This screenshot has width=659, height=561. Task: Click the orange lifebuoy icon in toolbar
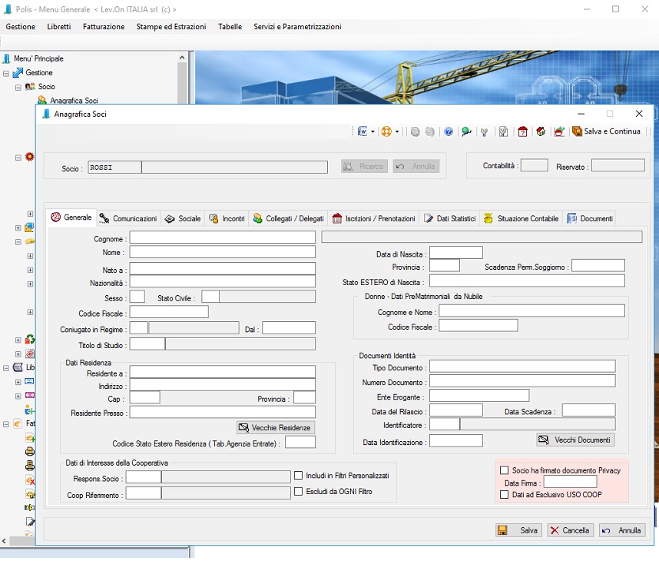pos(386,131)
